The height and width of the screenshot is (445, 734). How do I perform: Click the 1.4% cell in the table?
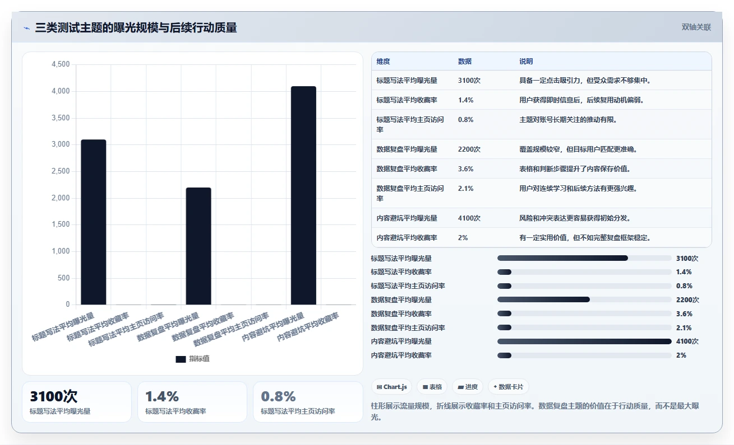[x=466, y=100]
